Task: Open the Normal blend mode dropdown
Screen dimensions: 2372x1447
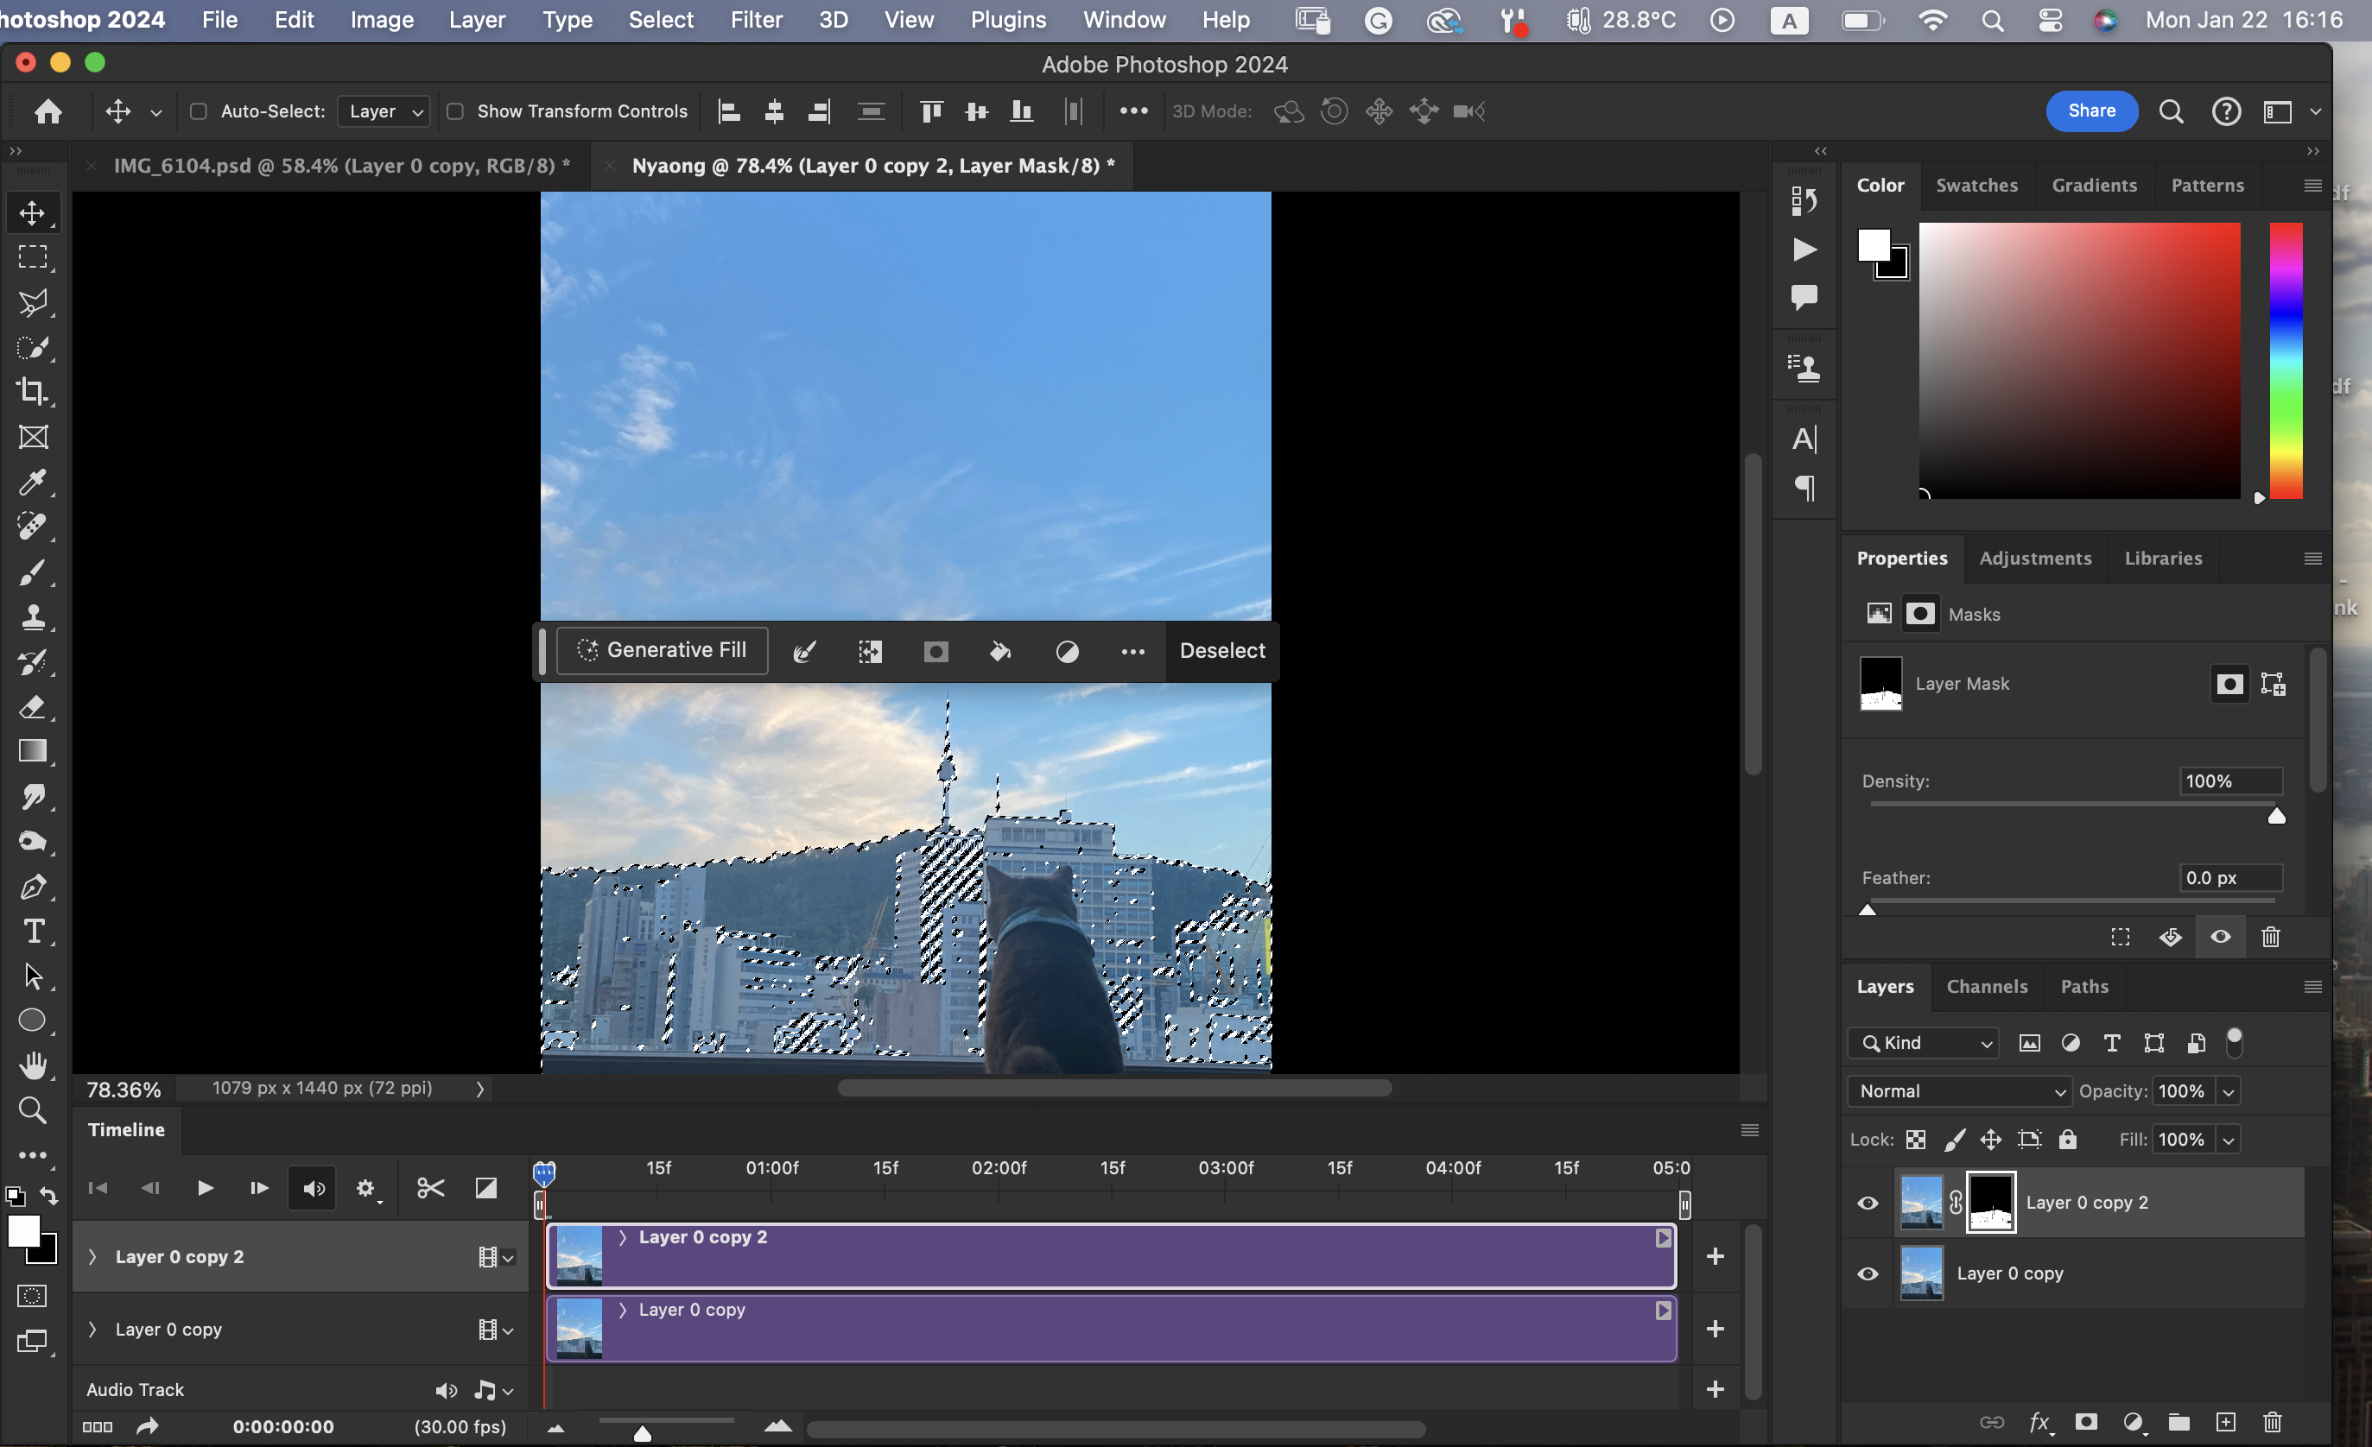Action: point(1958,1091)
